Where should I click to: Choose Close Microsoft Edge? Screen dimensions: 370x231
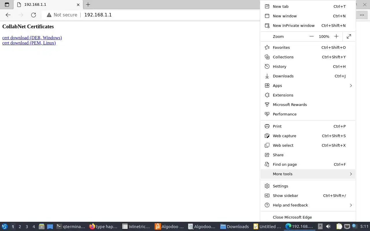click(x=308, y=217)
